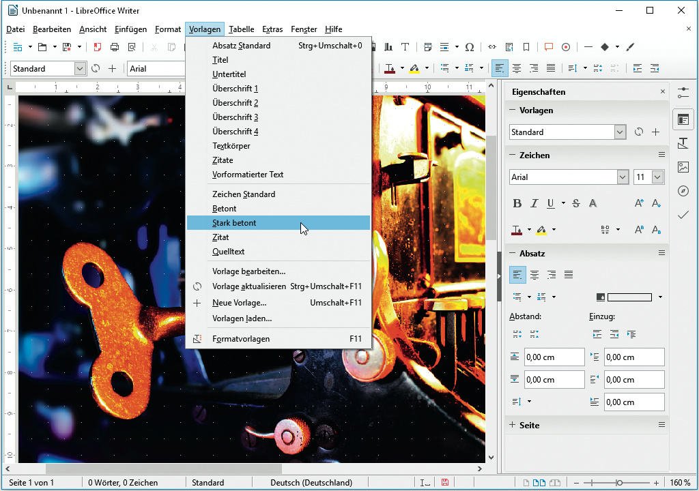
Task: Expand the paragraph style dropdown in the toolbar
Action: click(x=80, y=69)
